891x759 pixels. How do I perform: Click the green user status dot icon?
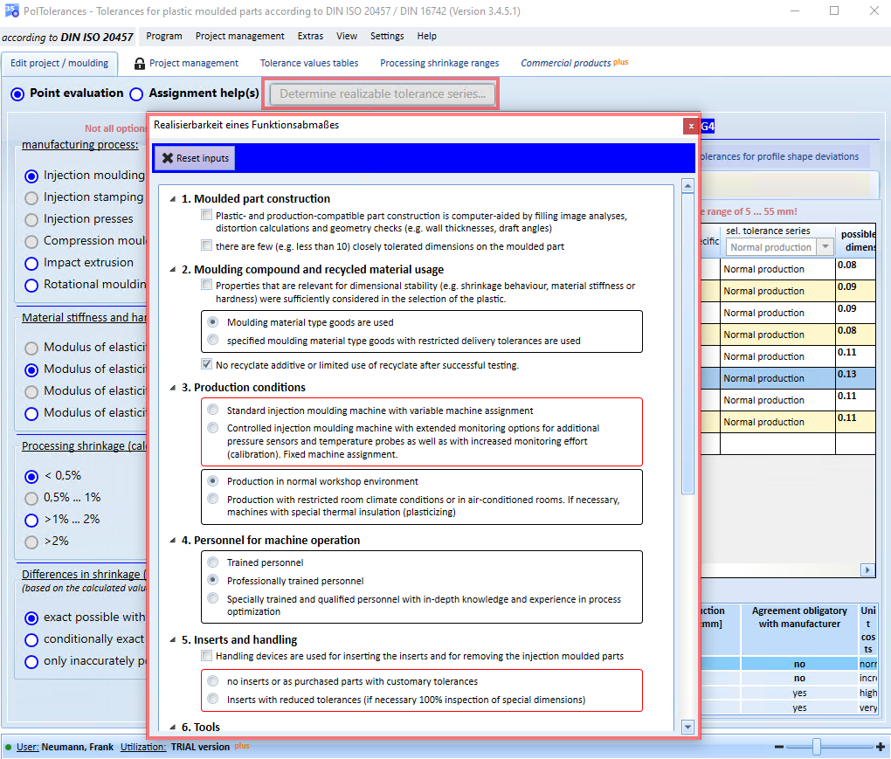8,747
